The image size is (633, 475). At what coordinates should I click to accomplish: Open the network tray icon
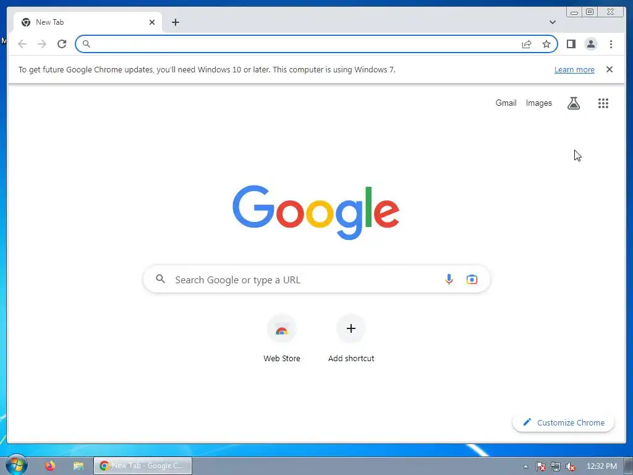pos(556,466)
